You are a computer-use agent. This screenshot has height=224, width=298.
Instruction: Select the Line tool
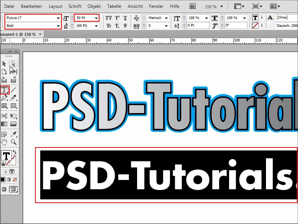[x=13, y=90]
